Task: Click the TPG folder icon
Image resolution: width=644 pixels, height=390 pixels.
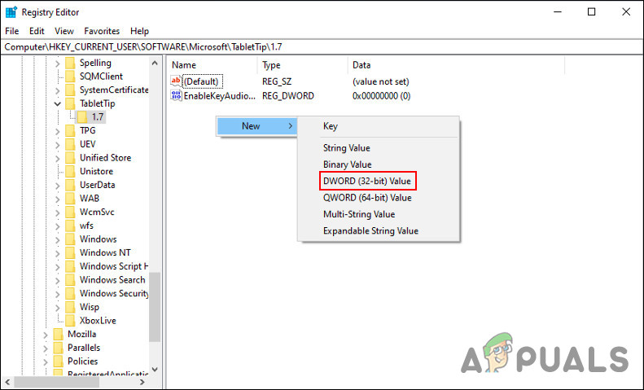Action: click(70, 130)
